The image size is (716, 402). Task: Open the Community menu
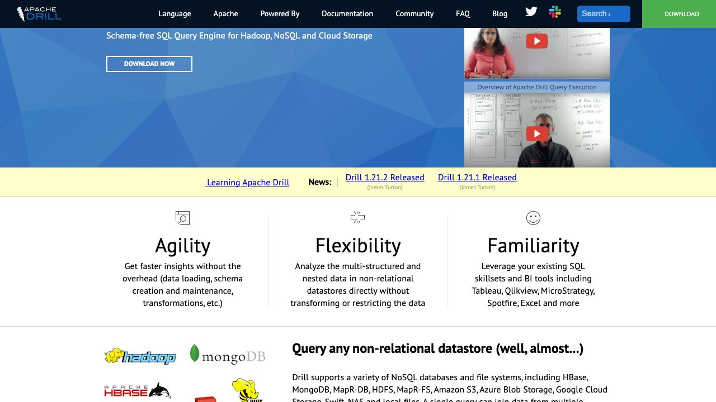(414, 14)
